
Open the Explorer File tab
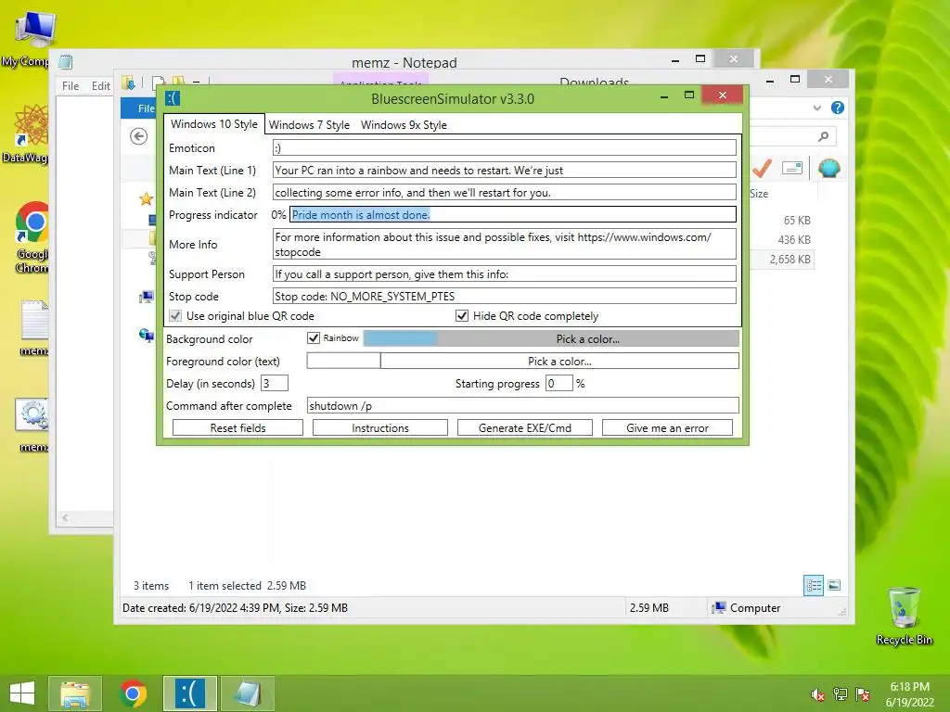click(x=139, y=108)
